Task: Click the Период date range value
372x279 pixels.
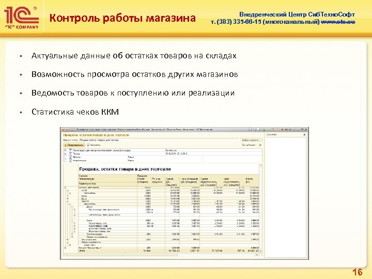Action: pos(177,153)
